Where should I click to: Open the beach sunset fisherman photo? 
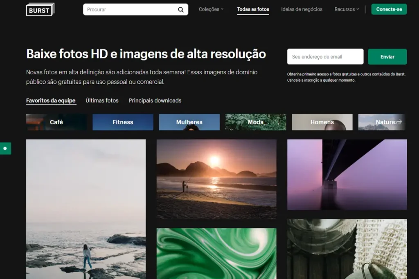point(216,179)
